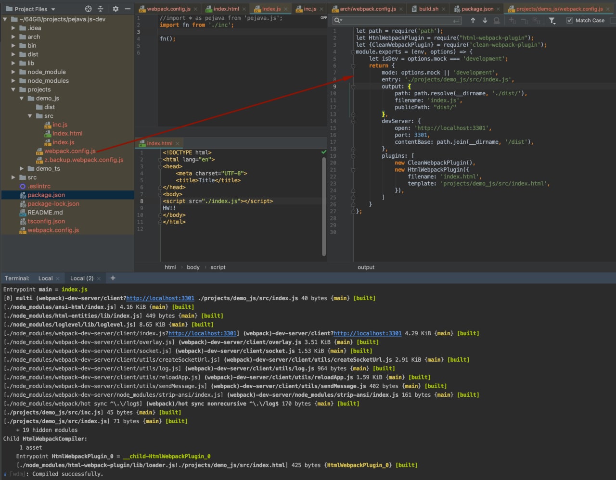Click the select all occurrences icon
Image resolution: width=616 pixels, height=480 pixels.
click(536, 21)
